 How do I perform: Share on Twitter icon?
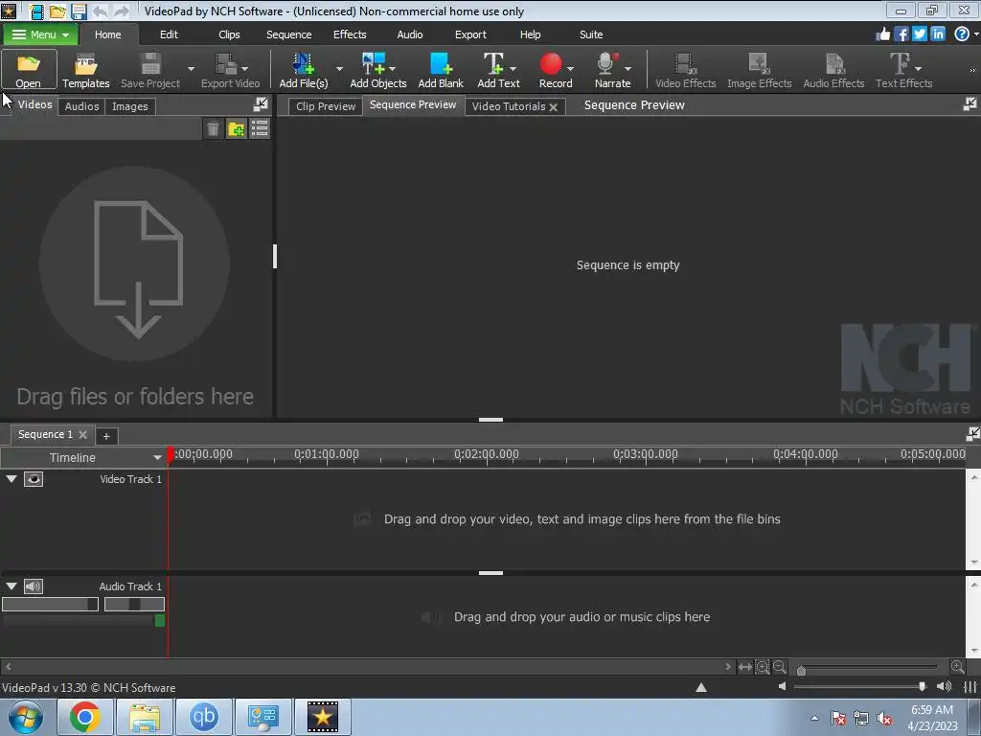(919, 34)
